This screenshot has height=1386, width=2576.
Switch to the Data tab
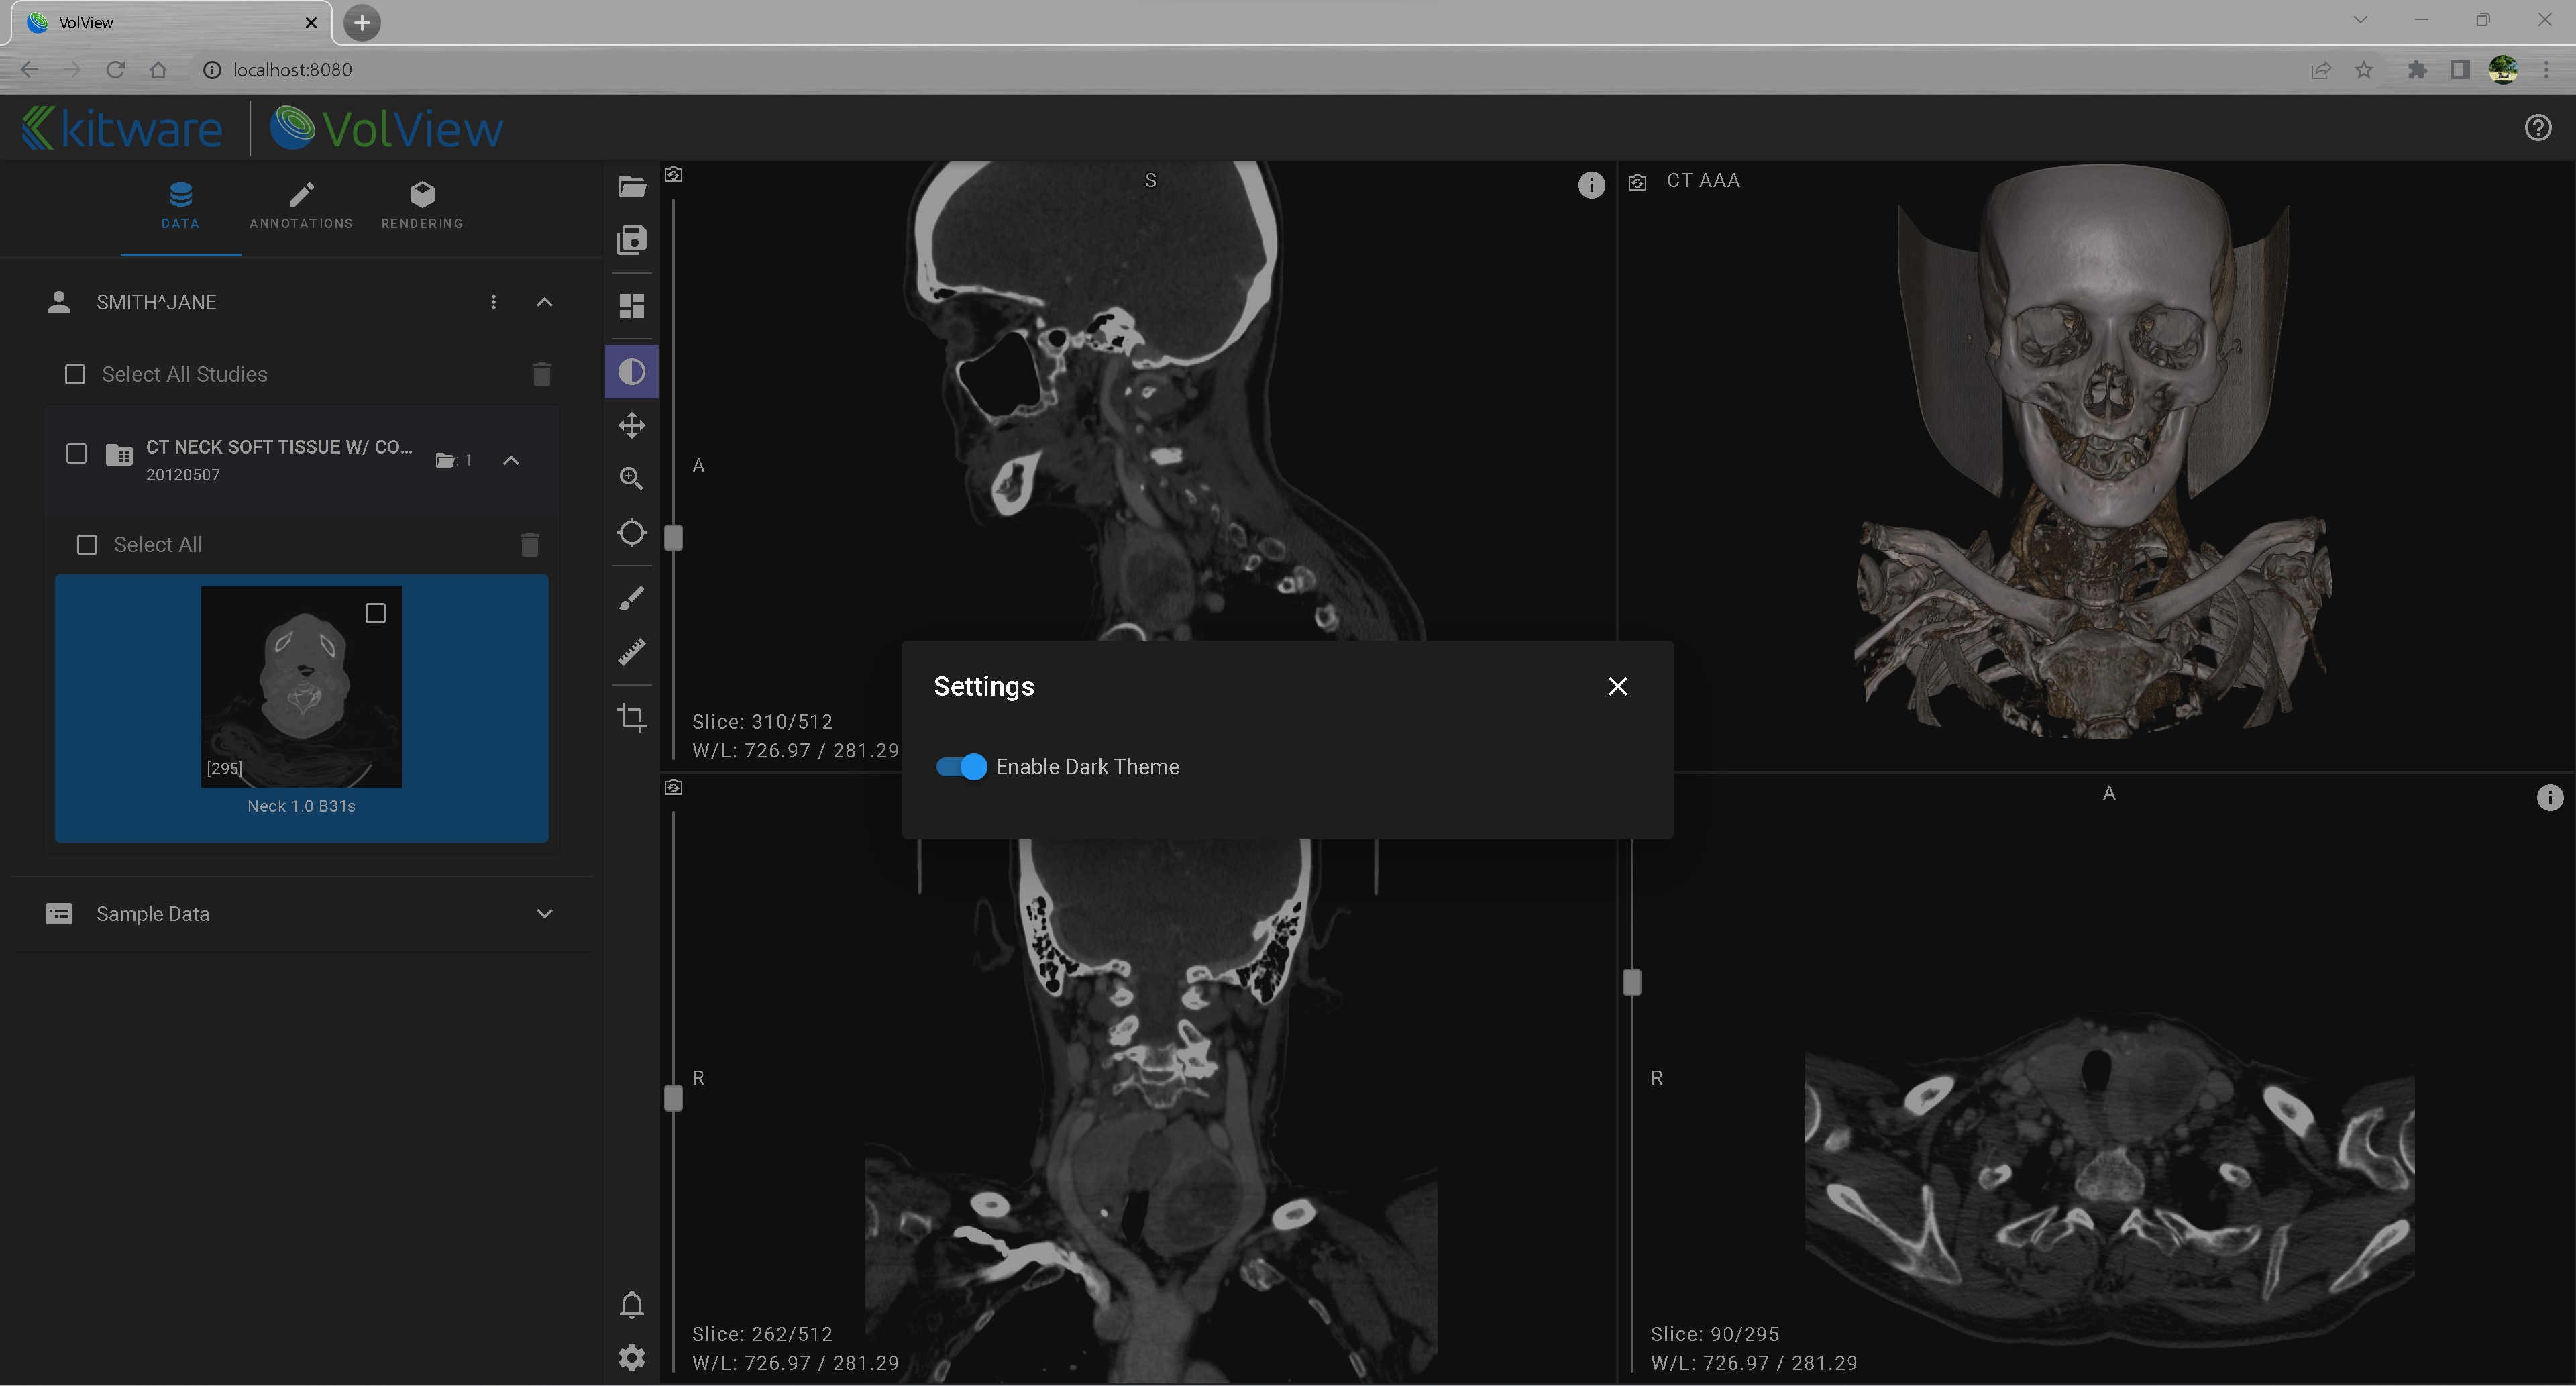click(180, 206)
